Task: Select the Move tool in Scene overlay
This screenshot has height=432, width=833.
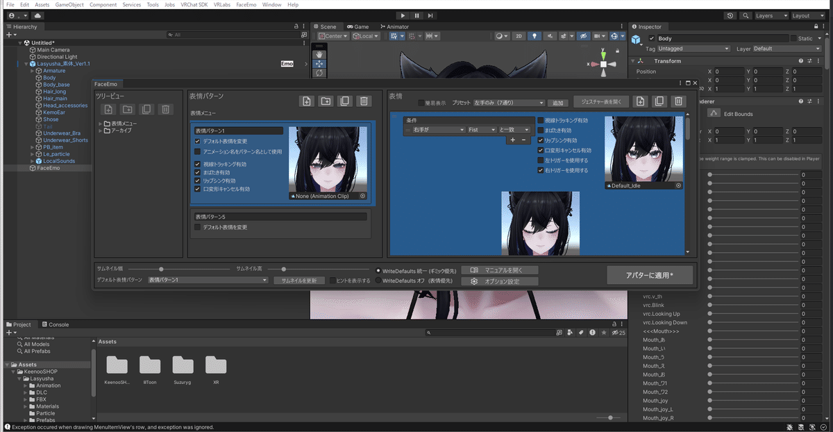Action: [x=319, y=64]
